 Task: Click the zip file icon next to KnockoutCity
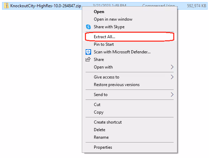click(x=6, y=6)
